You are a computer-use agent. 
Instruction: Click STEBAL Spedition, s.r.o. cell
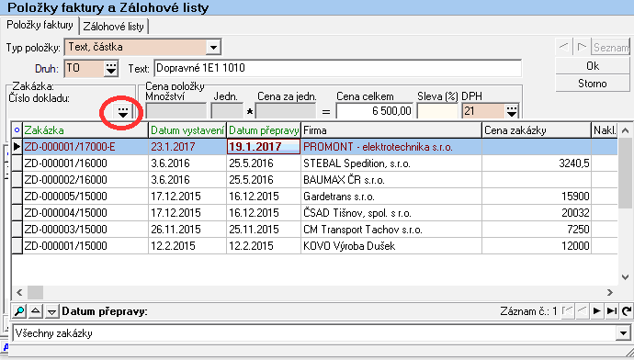click(x=391, y=163)
